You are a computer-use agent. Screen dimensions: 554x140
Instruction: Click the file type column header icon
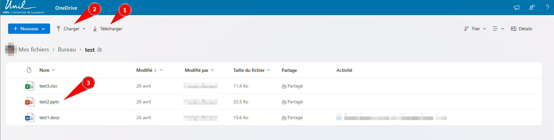click(29, 70)
